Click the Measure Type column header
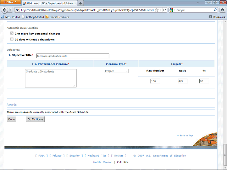This screenshot has height=170, width=227. point(116,64)
